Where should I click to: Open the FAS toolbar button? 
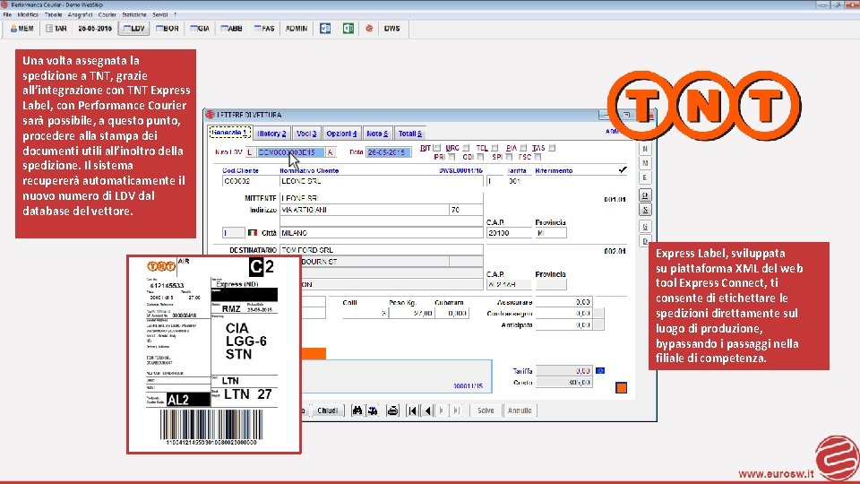point(264,29)
